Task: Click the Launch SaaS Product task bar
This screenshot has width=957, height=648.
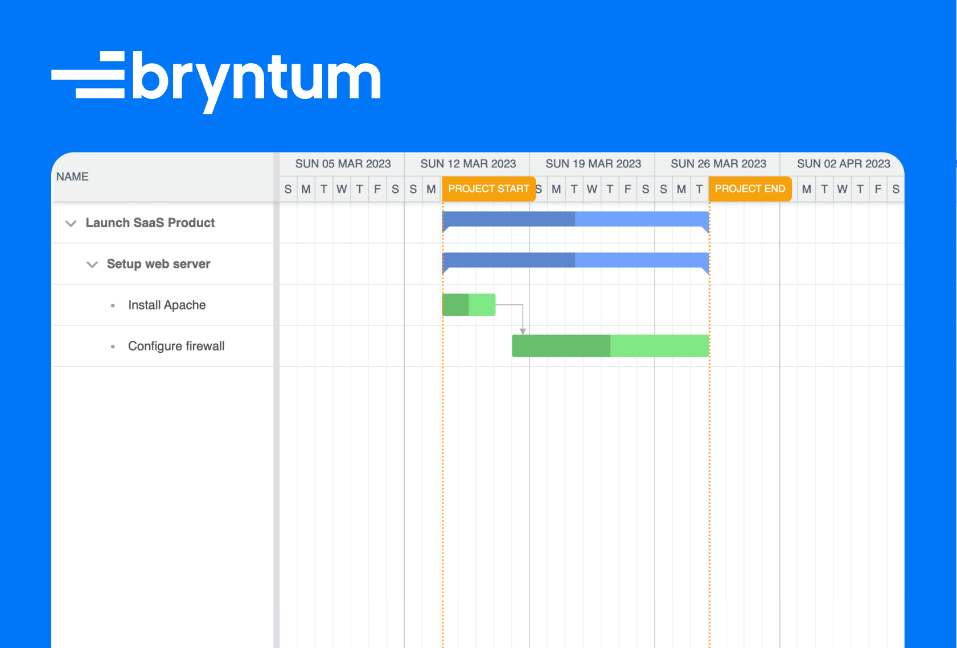Action: pyautogui.click(x=575, y=218)
